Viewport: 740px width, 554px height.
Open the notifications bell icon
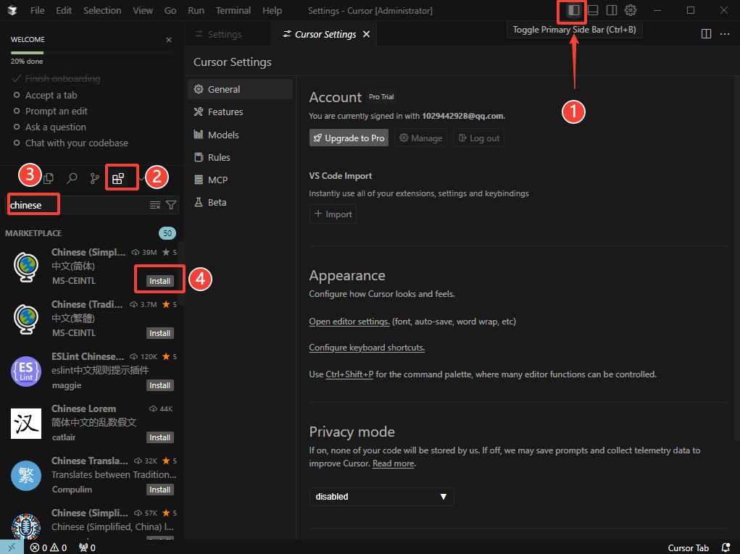click(x=726, y=547)
